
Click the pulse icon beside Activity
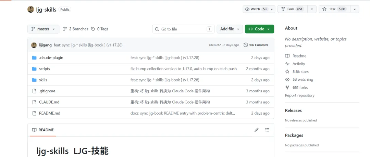coord(287,64)
